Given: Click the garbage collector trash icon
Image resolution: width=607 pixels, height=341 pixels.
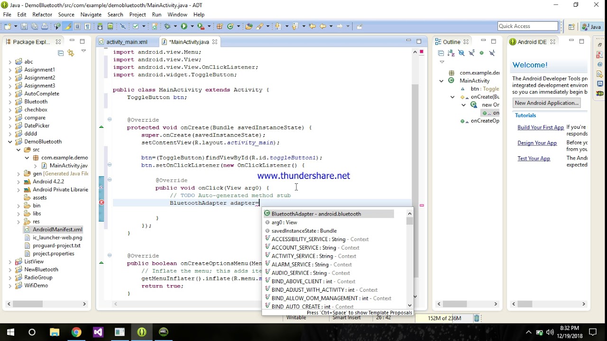Looking at the screenshot, I should pos(477,318).
